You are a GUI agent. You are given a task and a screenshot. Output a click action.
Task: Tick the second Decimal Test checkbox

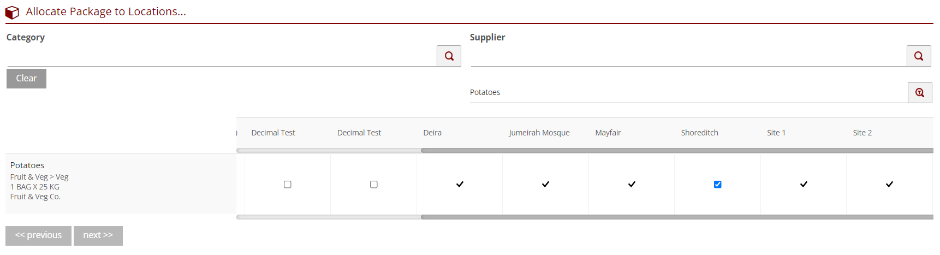pos(374,185)
